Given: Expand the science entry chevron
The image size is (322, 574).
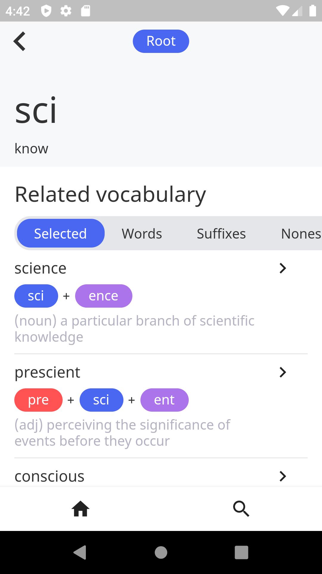Looking at the screenshot, I should click(x=282, y=268).
